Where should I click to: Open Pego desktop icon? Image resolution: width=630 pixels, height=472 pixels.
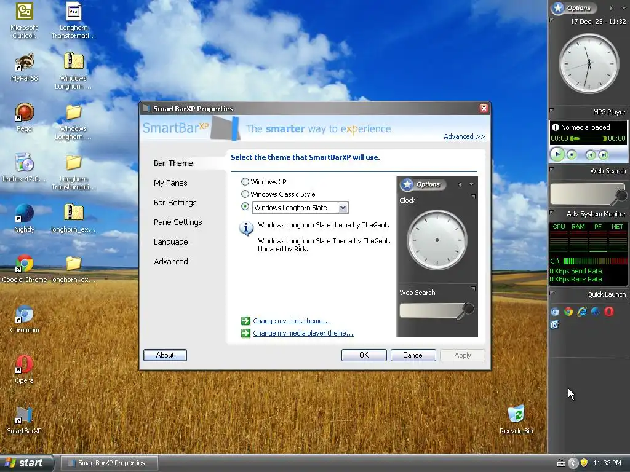click(24, 117)
